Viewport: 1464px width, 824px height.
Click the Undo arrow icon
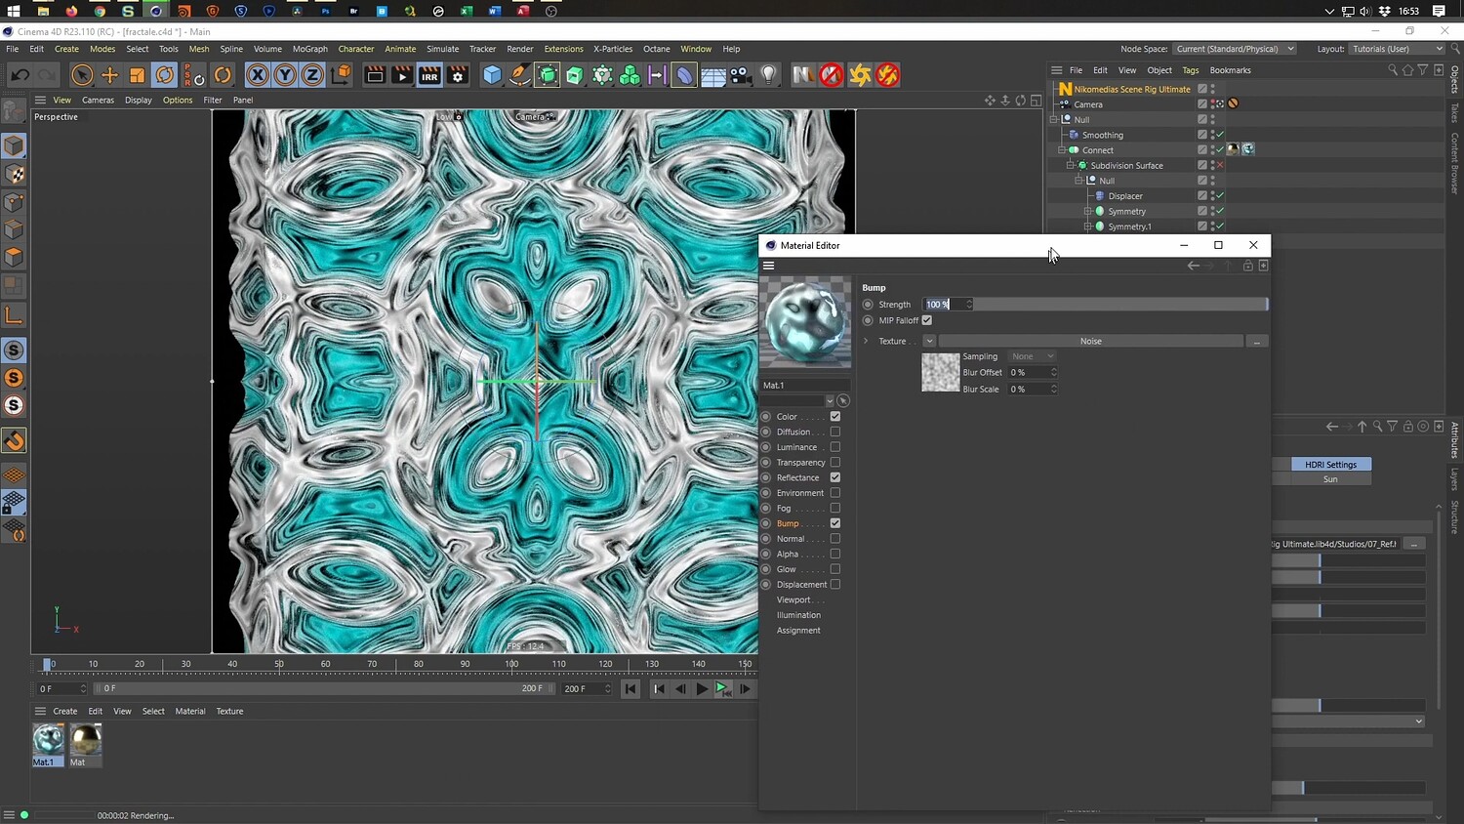20,75
